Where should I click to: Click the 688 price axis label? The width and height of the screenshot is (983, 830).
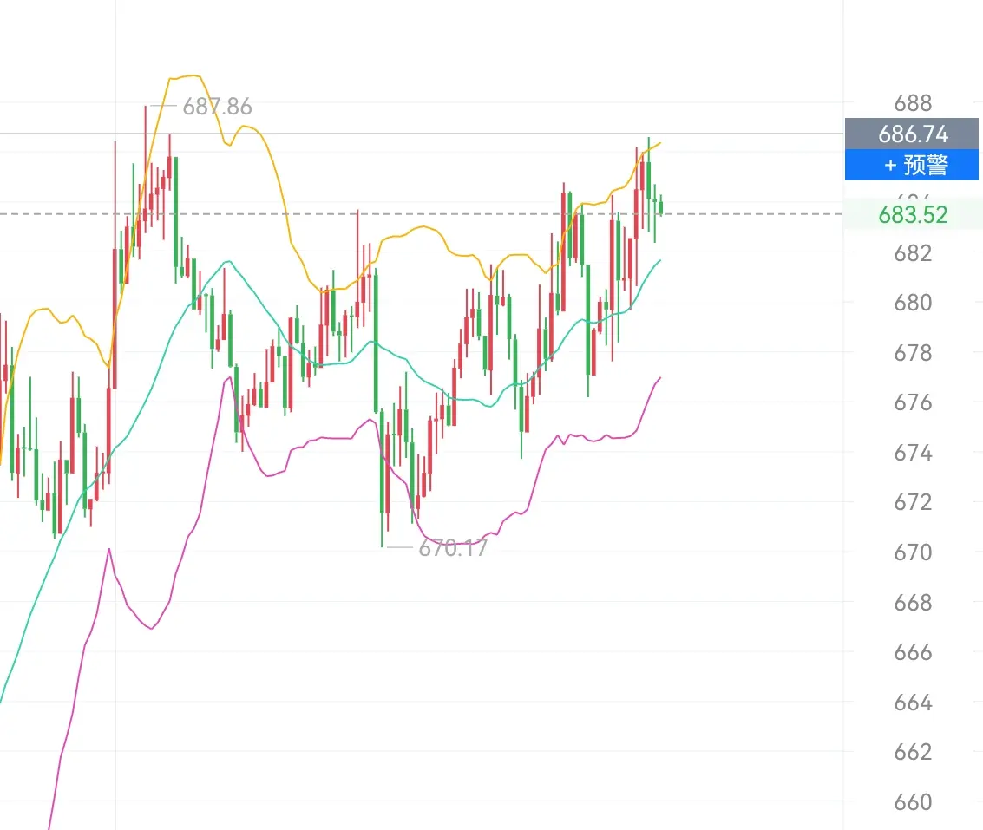click(913, 103)
